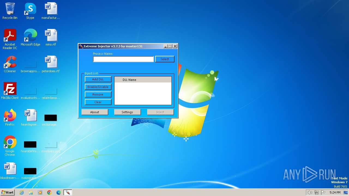This screenshot has width=349, height=196.
Task: Open the Google Chrome desktop shortcut
Action: [x=10, y=146]
